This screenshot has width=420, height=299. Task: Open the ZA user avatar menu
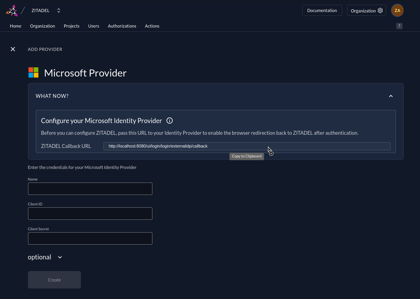pos(397,10)
